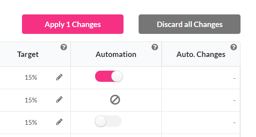Enable the grey automation toggle in third row
The image size is (256, 137).
[108, 121]
